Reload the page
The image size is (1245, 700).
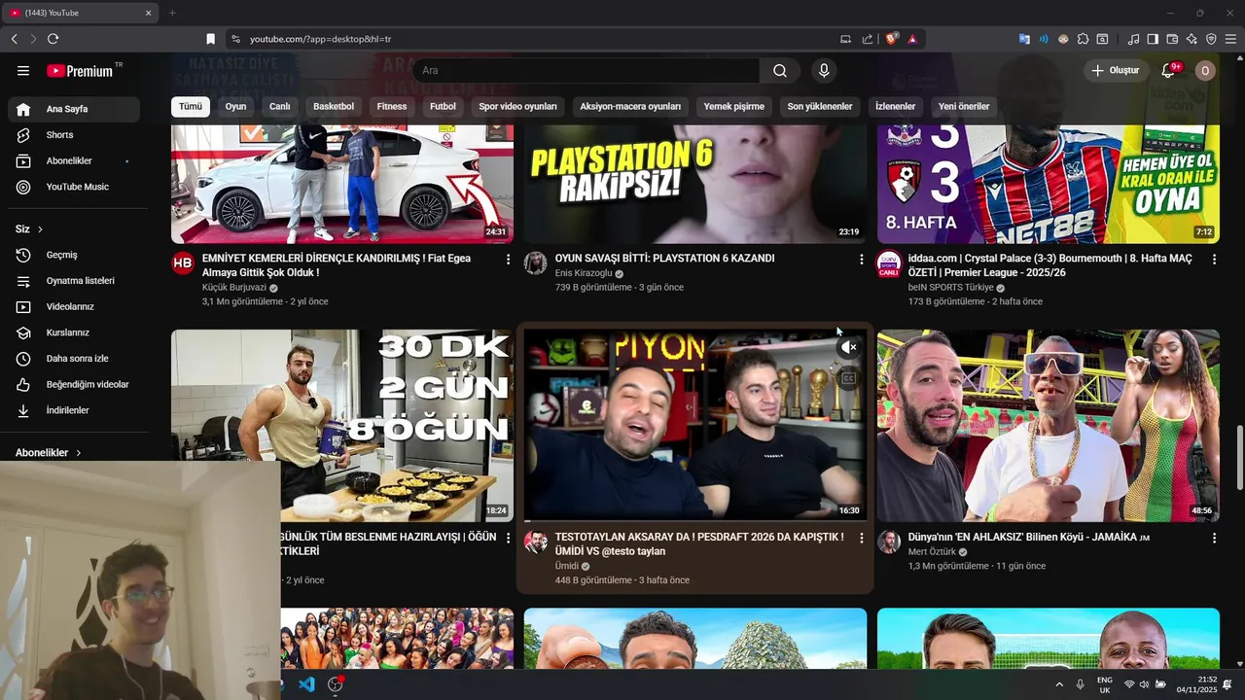[53, 39]
